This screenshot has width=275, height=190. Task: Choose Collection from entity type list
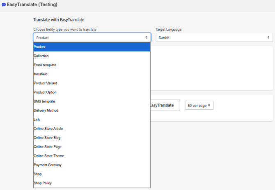click(41, 56)
